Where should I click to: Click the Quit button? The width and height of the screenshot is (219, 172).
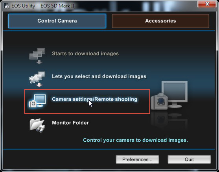click(x=189, y=159)
